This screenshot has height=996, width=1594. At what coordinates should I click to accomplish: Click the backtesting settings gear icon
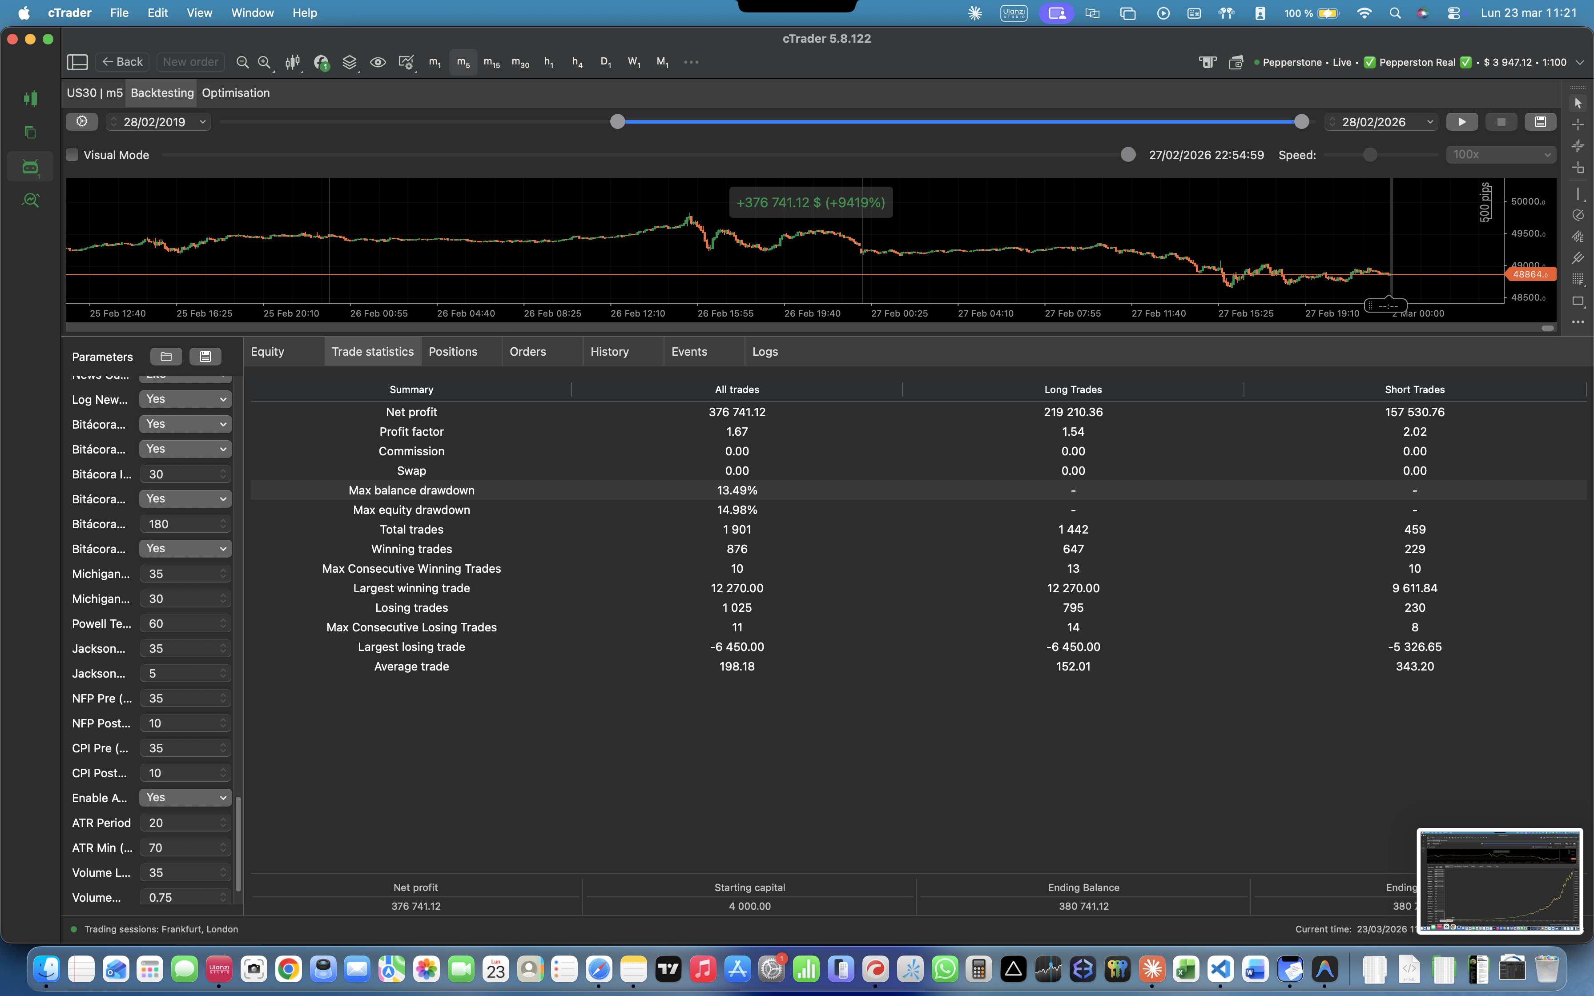(82, 121)
